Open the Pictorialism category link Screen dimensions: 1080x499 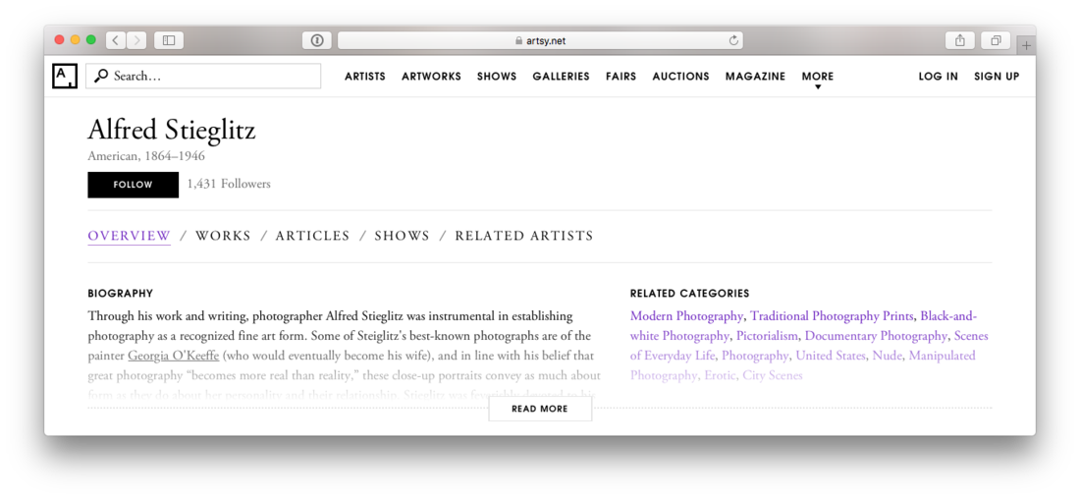click(x=768, y=336)
